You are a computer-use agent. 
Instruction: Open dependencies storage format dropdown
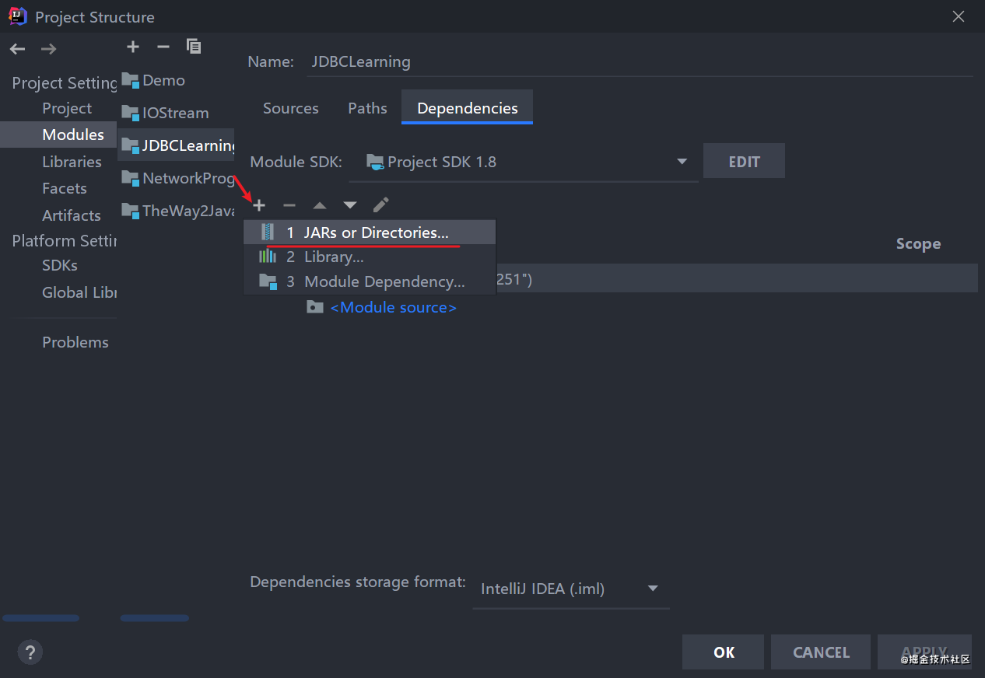(x=570, y=589)
